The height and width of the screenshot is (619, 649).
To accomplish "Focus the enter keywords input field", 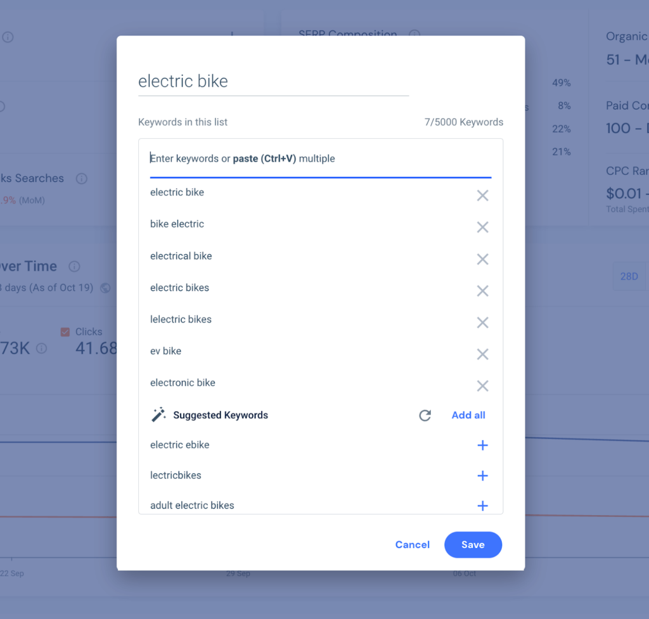I will [x=320, y=159].
